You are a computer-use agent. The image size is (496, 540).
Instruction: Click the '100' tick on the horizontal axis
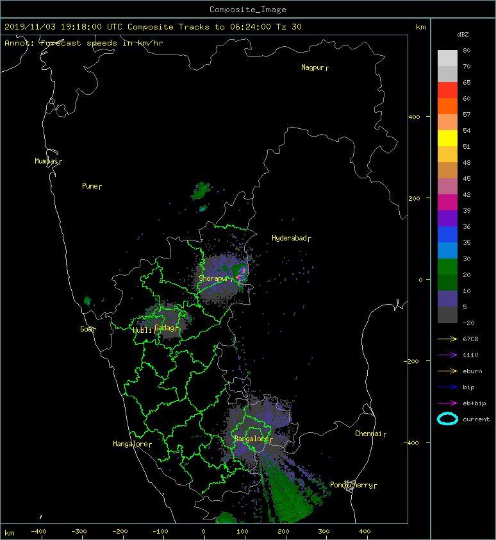[242, 532]
